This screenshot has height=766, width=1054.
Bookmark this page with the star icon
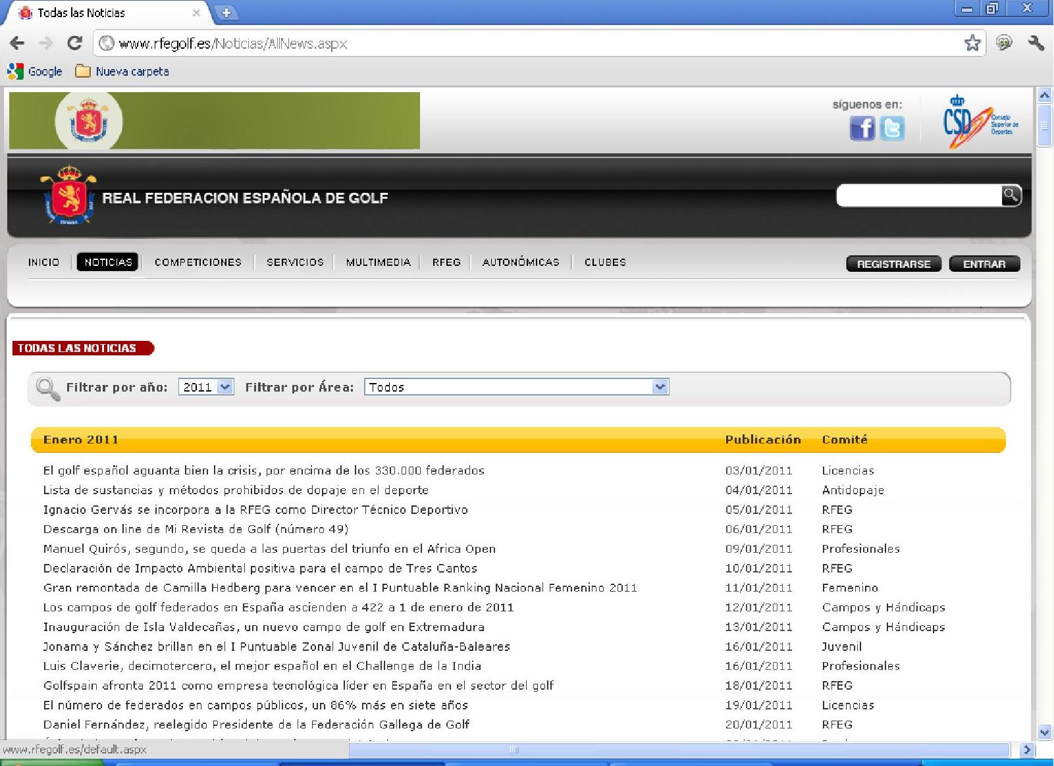click(972, 43)
